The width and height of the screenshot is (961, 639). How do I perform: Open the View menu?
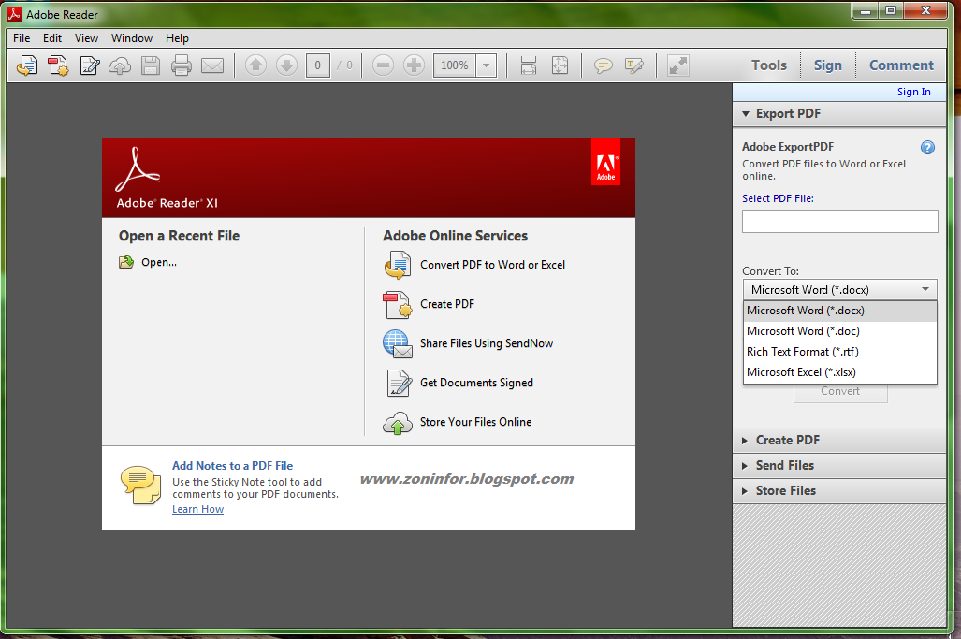(x=86, y=38)
